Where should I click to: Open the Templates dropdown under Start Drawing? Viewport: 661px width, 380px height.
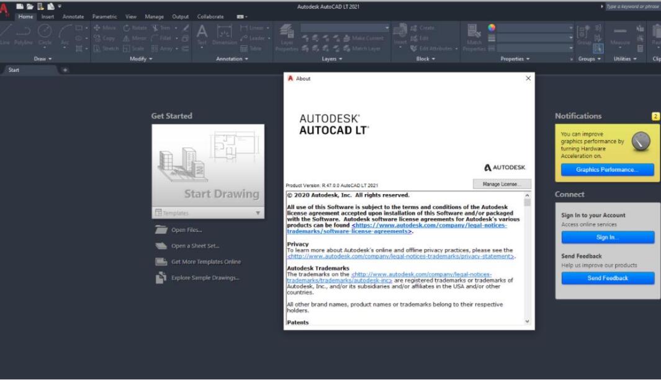pos(208,213)
